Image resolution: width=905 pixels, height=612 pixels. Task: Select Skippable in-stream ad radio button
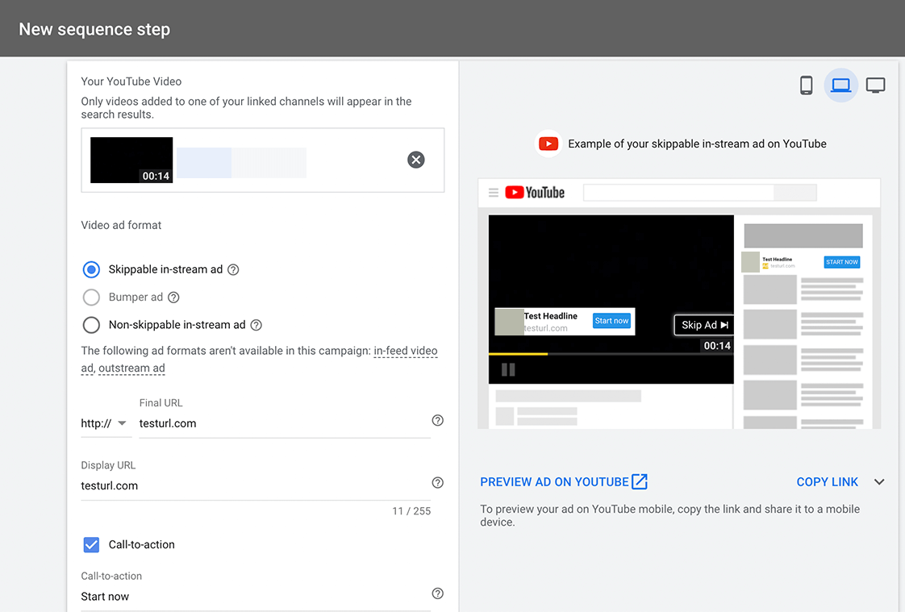point(91,269)
